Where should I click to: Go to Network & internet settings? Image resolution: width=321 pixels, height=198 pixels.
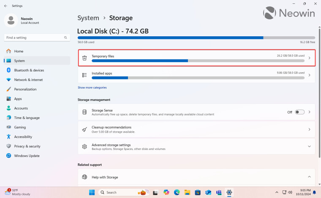(x=37, y=80)
